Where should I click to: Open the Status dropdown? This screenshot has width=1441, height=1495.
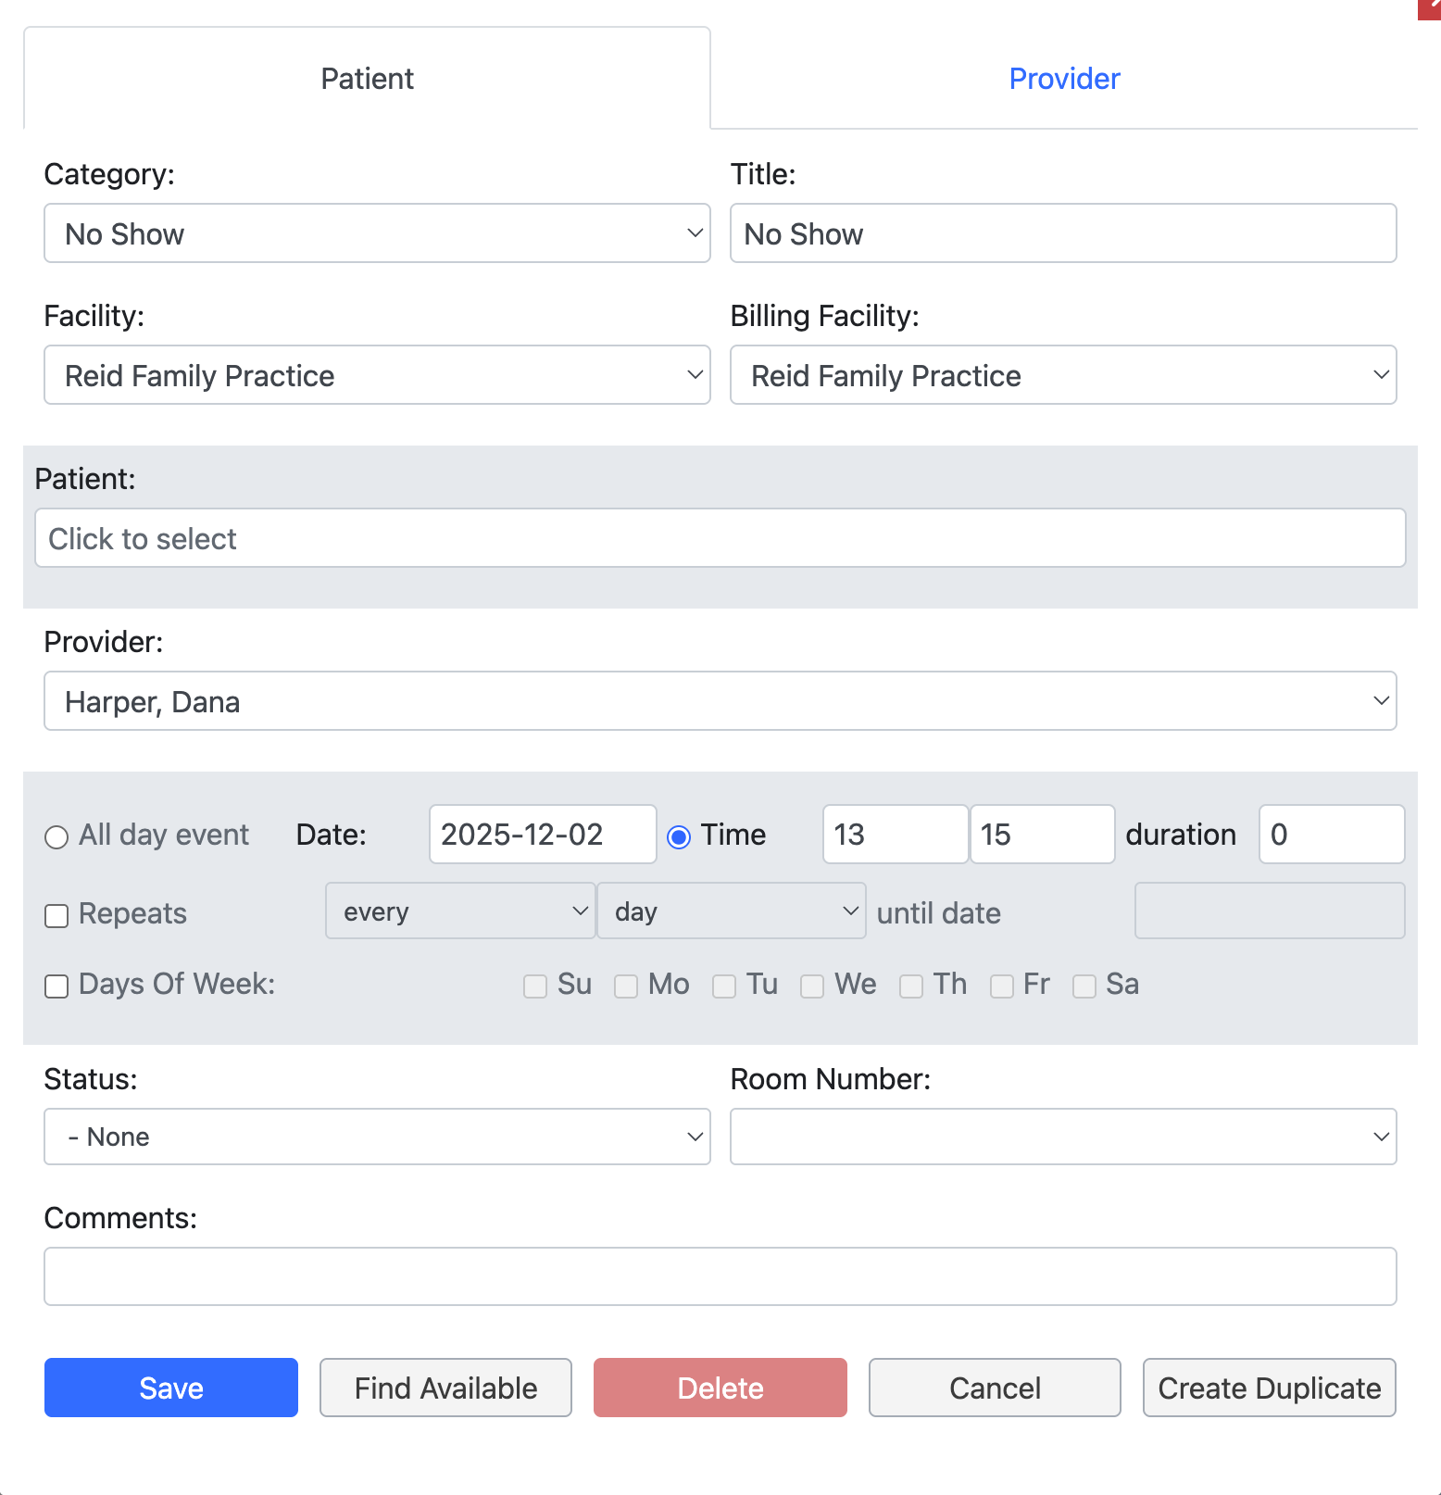[377, 1137]
